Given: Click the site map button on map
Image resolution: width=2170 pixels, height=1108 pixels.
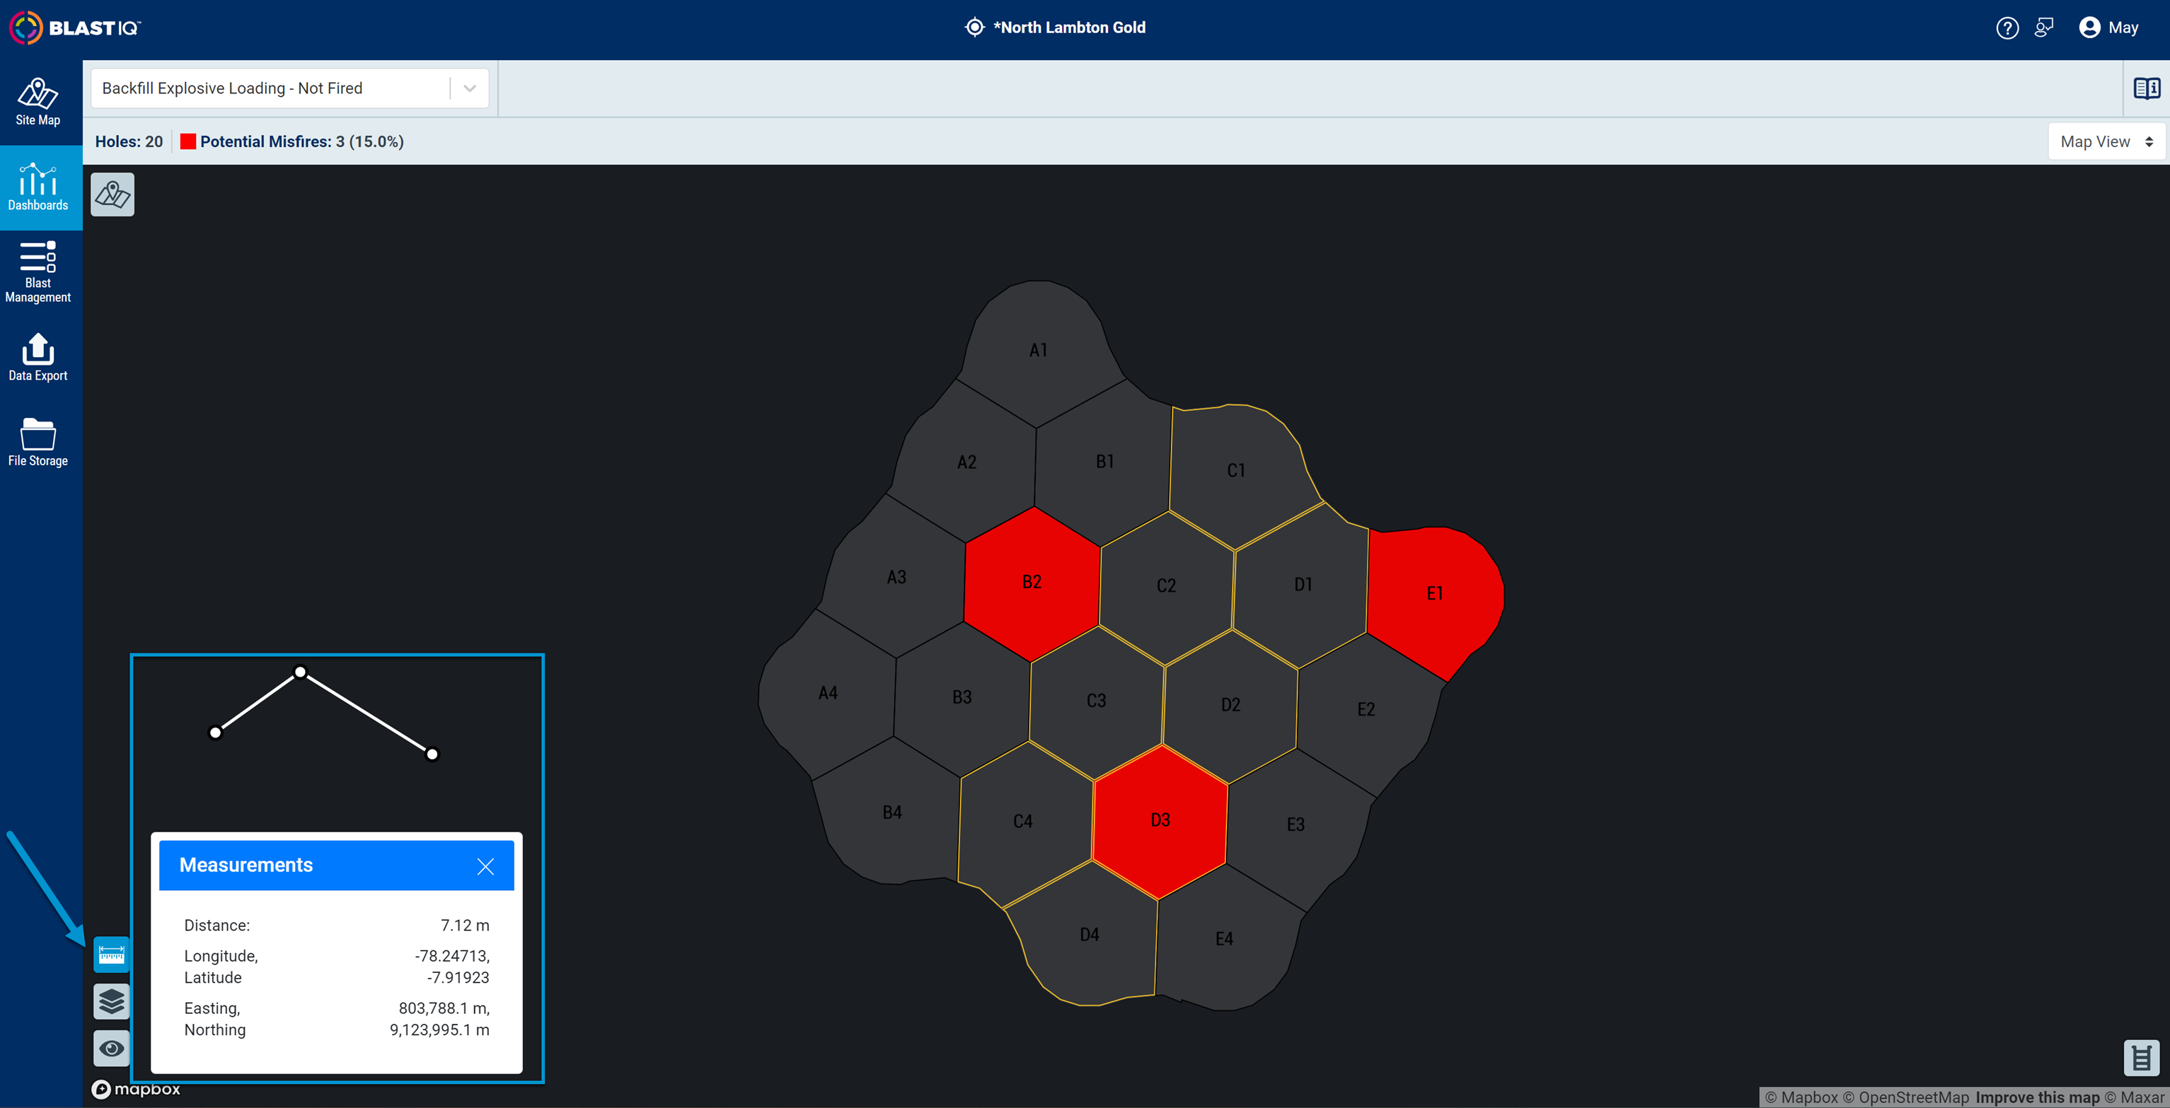Looking at the screenshot, I should [x=112, y=194].
